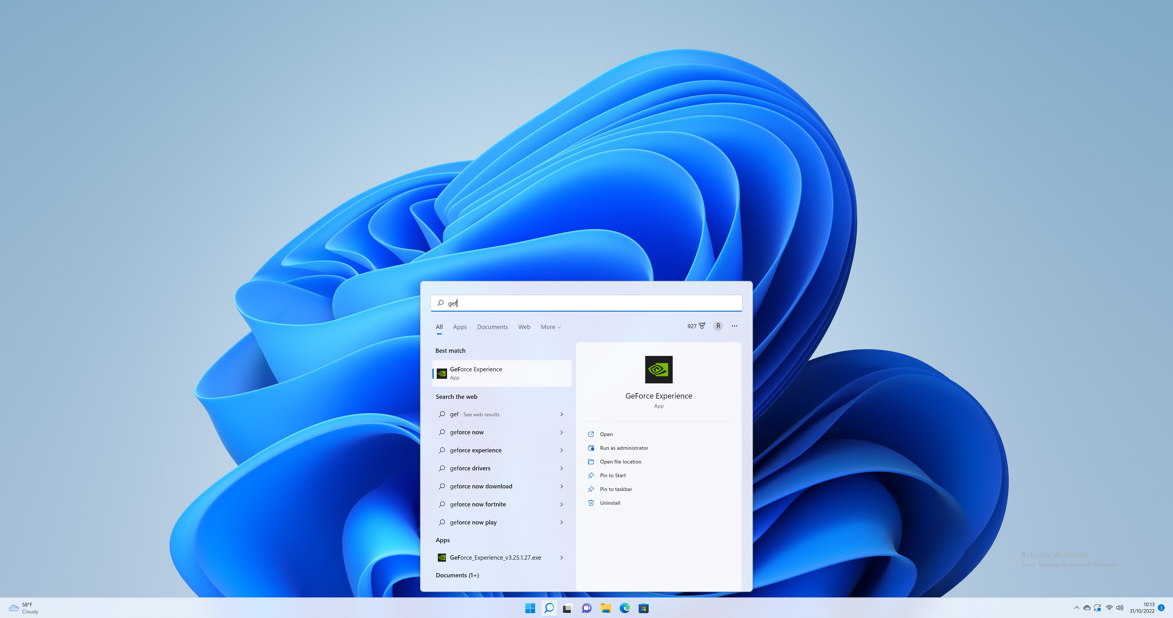Open the R account avatar

point(718,326)
